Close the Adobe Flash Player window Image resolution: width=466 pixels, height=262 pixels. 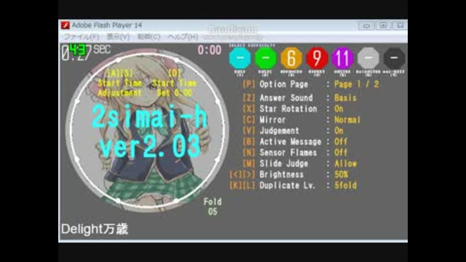click(400, 26)
